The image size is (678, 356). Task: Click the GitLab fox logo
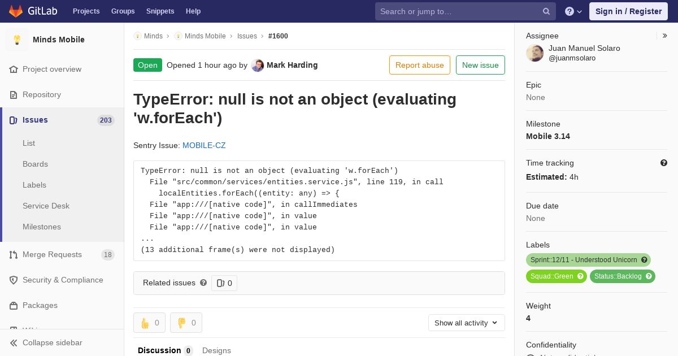(16, 11)
